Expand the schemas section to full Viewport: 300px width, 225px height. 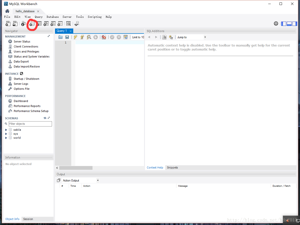point(49,118)
